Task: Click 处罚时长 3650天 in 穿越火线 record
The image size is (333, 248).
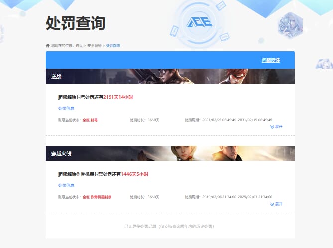Action: tap(145, 197)
